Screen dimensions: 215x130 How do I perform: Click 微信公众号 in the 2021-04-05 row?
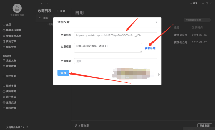point(181,35)
